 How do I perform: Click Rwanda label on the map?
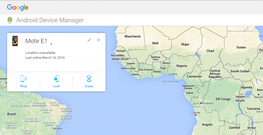(x=240, y=97)
